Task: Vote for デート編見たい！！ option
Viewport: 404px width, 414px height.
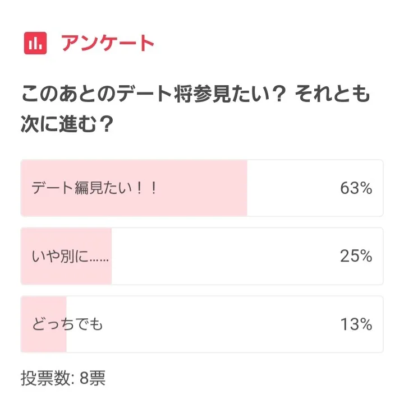Action: tap(202, 188)
